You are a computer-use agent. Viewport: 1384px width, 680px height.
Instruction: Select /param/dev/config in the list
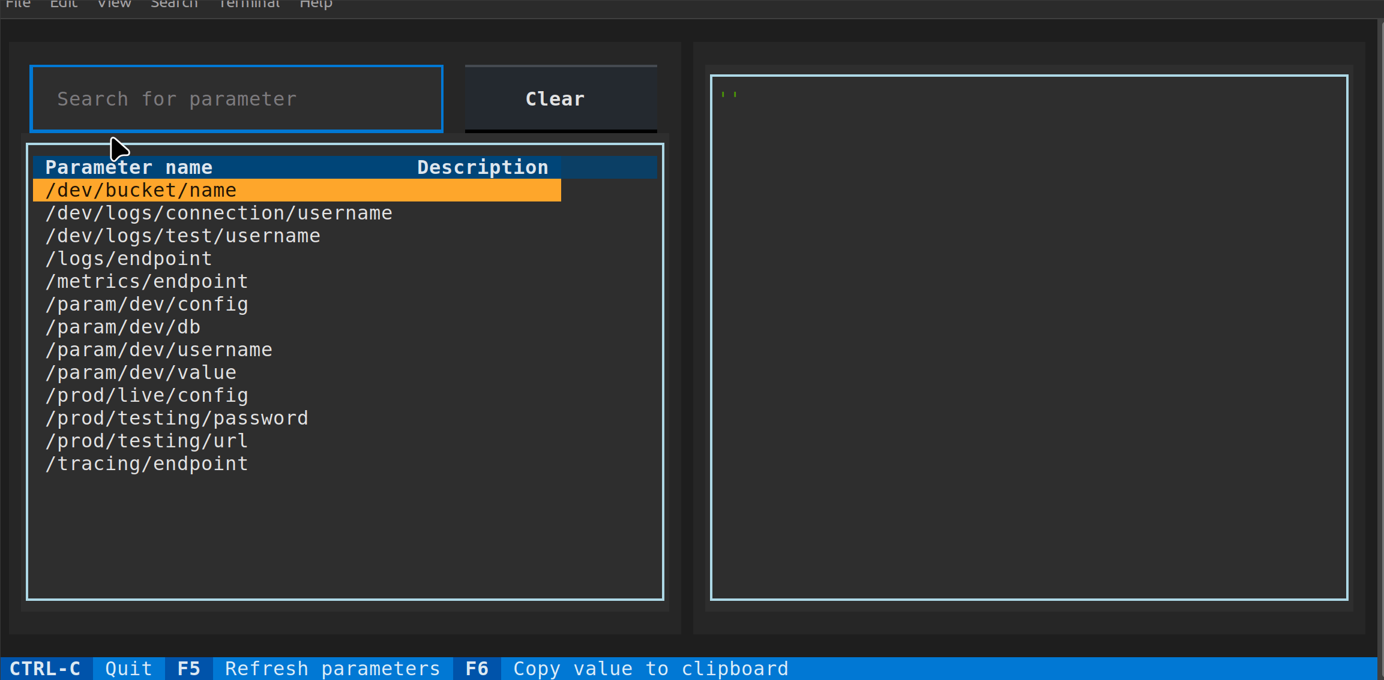tap(147, 304)
